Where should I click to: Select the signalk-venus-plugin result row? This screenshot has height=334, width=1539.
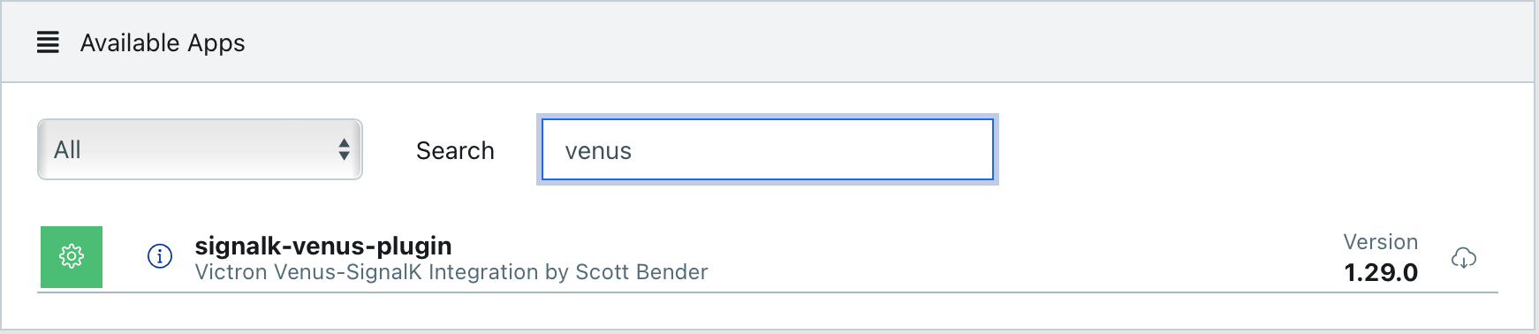(x=768, y=258)
